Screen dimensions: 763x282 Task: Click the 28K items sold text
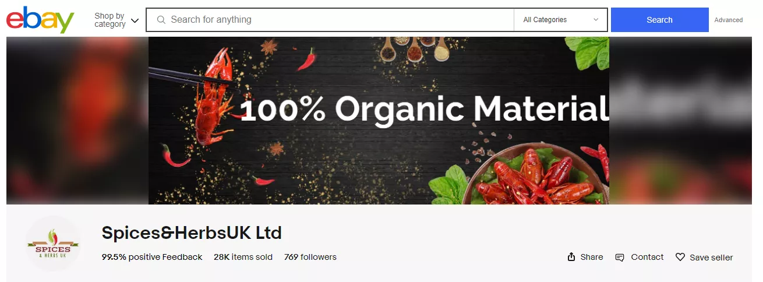(243, 257)
